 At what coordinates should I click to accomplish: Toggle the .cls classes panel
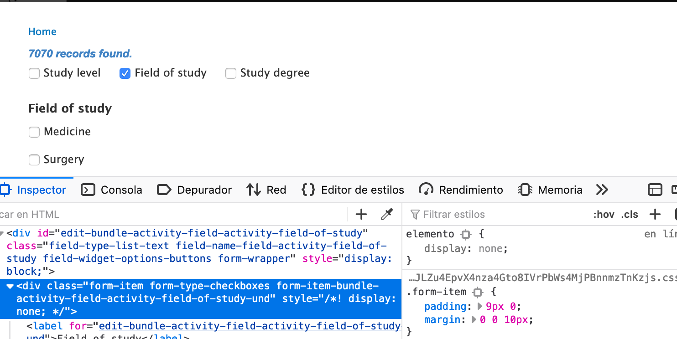[x=630, y=215]
